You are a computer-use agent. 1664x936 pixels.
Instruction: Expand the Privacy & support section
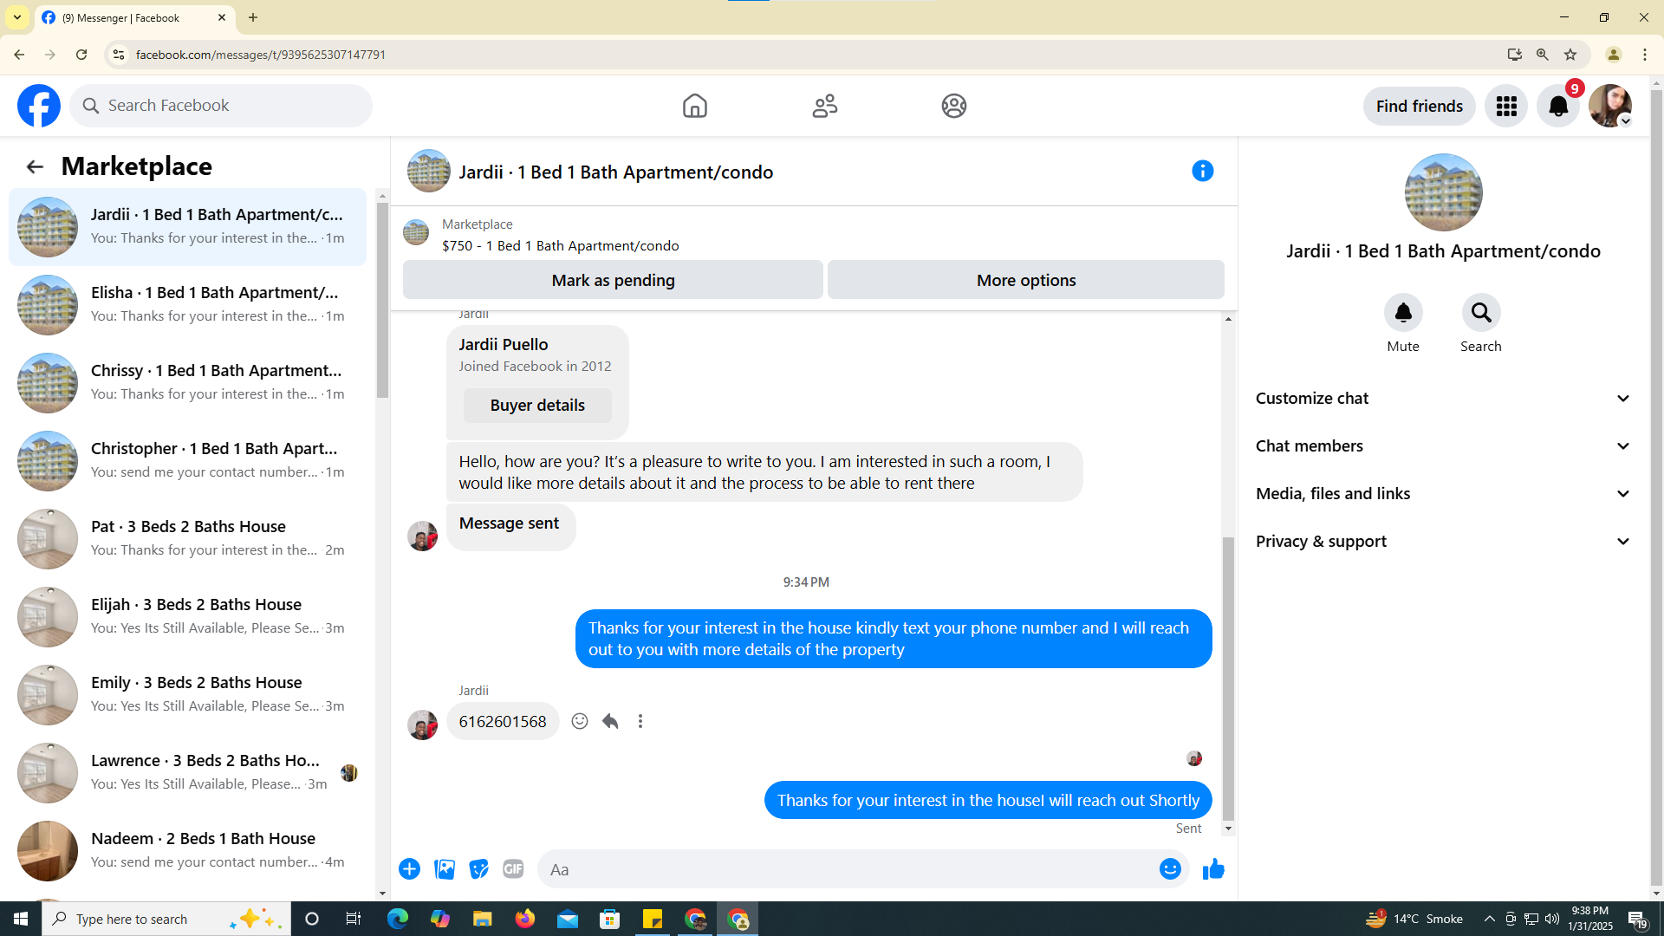[1443, 542]
